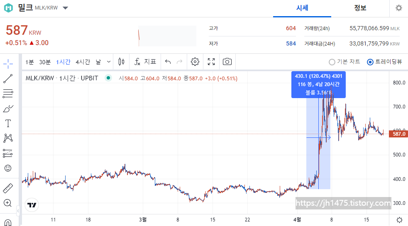This screenshot has width=408, height=226.
Task: Open the Fibonacci retracement lines tool
Action: (x=8, y=94)
